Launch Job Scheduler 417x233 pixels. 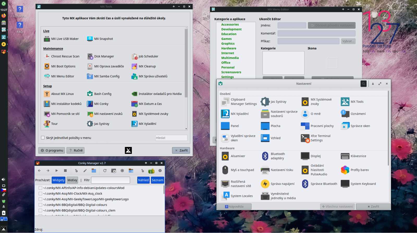coord(145,56)
